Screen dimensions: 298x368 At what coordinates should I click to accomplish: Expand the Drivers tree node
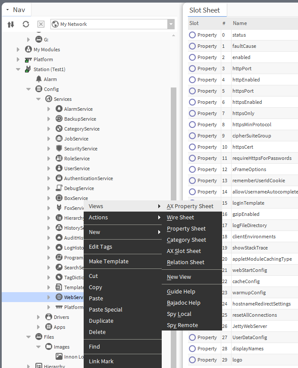(x=39, y=317)
